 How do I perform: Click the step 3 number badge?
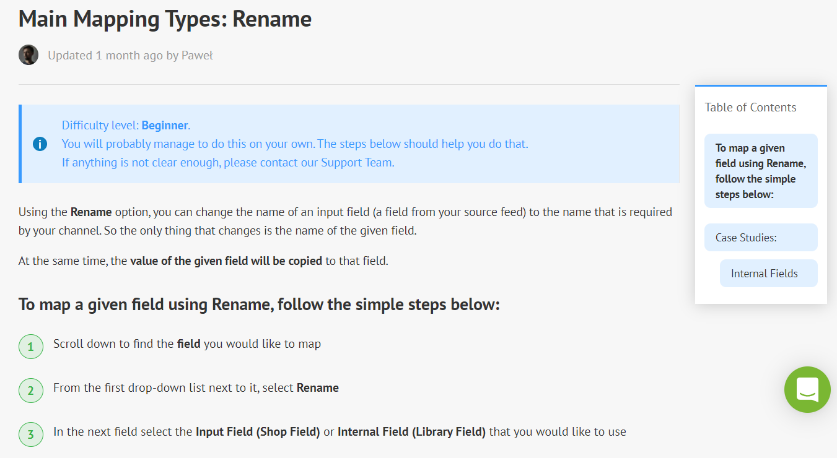tap(31, 434)
